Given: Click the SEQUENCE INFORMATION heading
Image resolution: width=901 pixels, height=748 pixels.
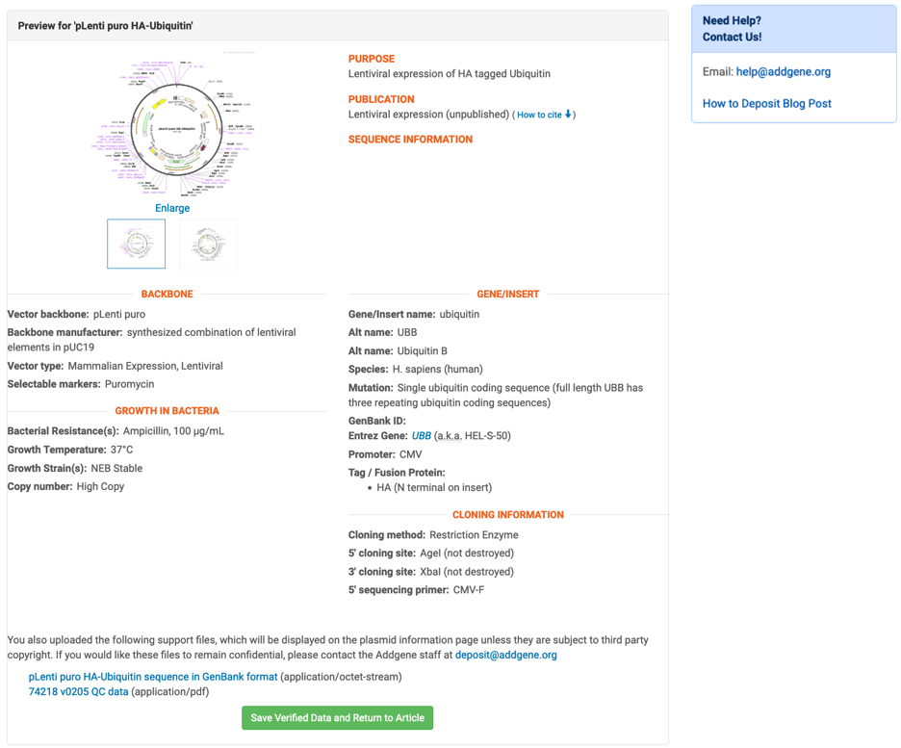Looking at the screenshot, I should (x=410, y=139).
